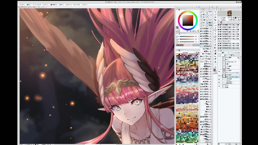
Task: Adjust the G color slider
Action: (x=187, y=39)
